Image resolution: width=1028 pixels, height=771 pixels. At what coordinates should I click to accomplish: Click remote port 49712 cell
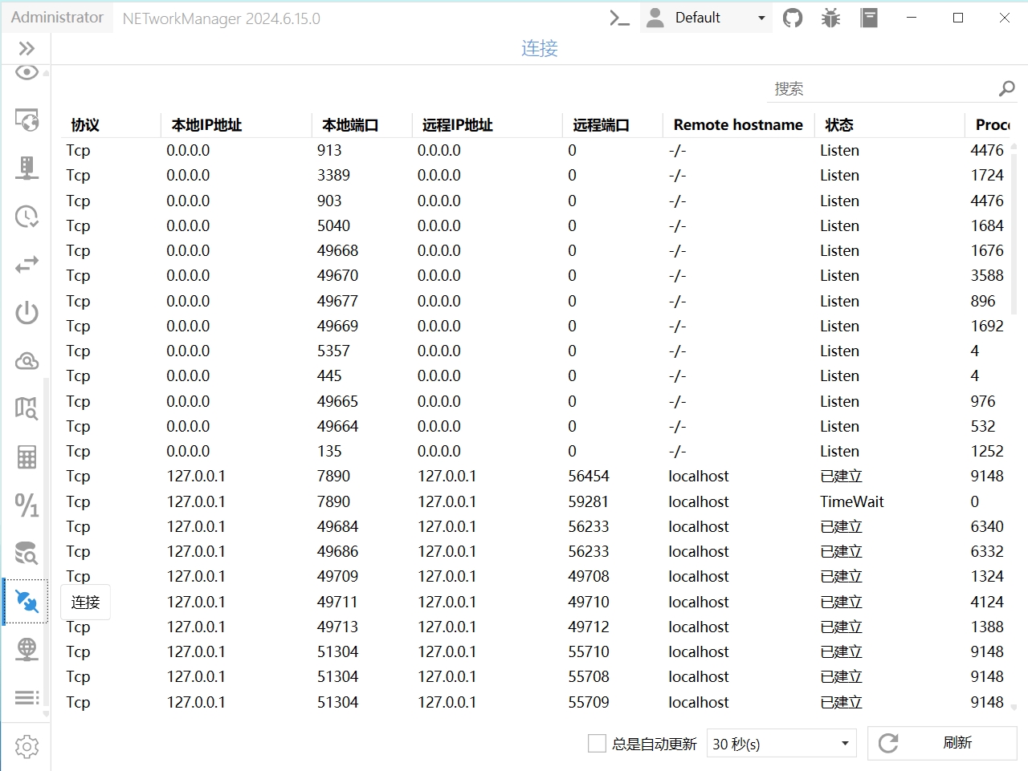point(589,627)
